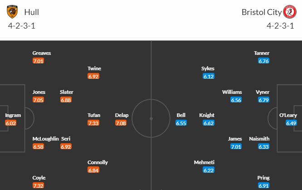Click Tufan's 7.33 rating badge

click(93, 123)
